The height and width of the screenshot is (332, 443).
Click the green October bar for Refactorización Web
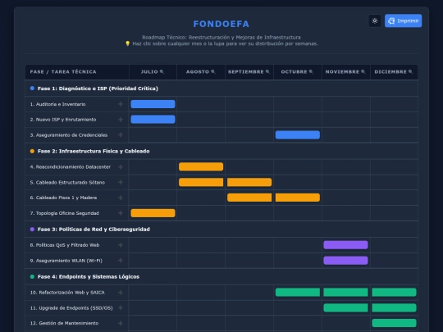coord(298,293)
